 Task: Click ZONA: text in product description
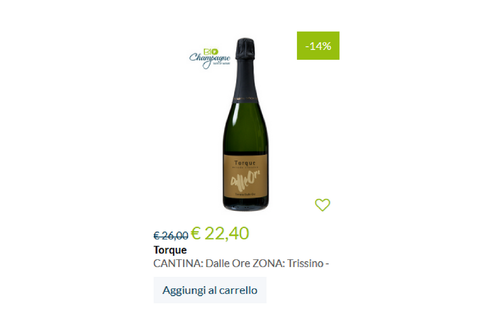click(268, 263)
